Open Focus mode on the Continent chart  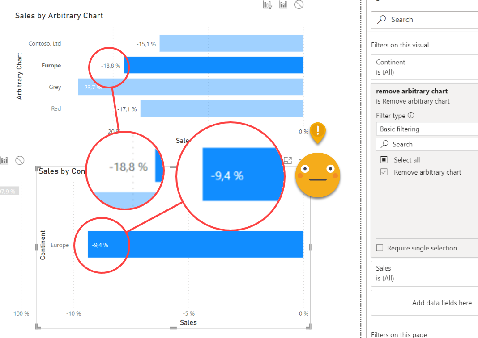[x=288, y=160]
